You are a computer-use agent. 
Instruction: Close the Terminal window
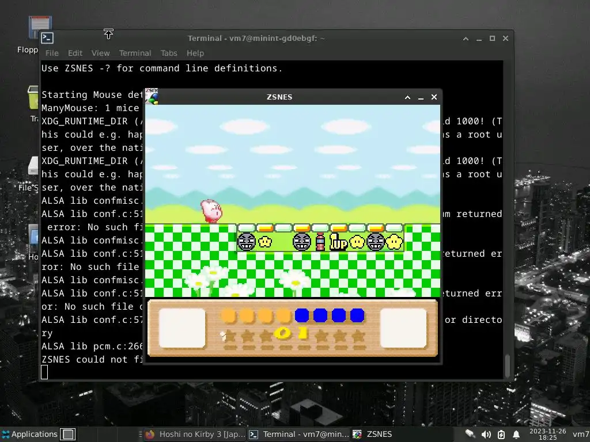[x=506, y=39]
